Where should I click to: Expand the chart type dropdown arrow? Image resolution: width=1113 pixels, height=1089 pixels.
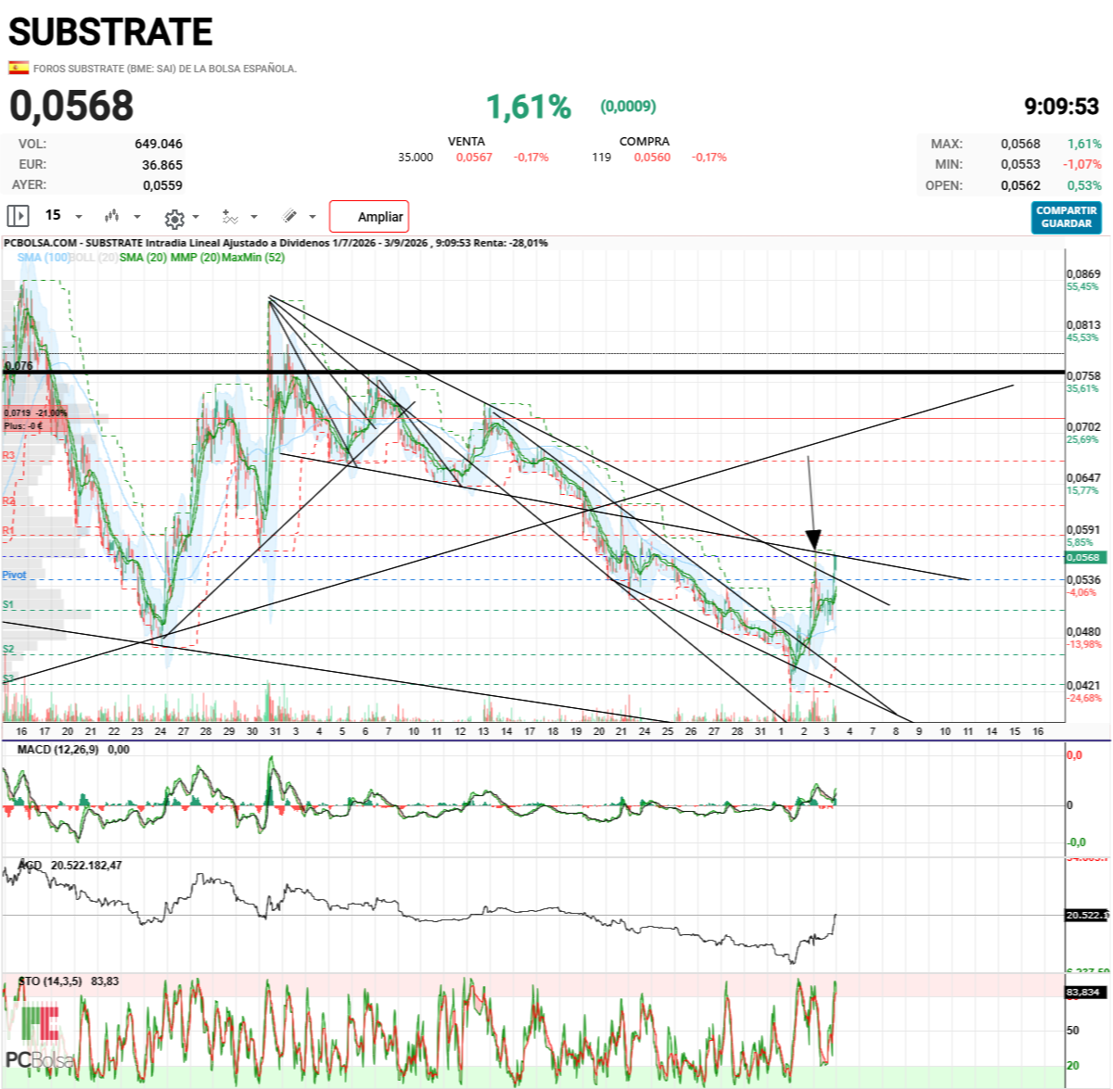point(137,217)
